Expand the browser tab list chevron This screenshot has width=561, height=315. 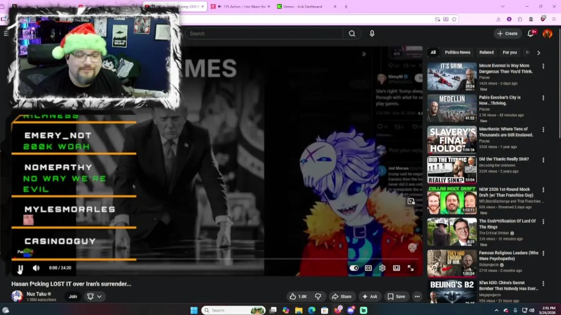(502, 7)
